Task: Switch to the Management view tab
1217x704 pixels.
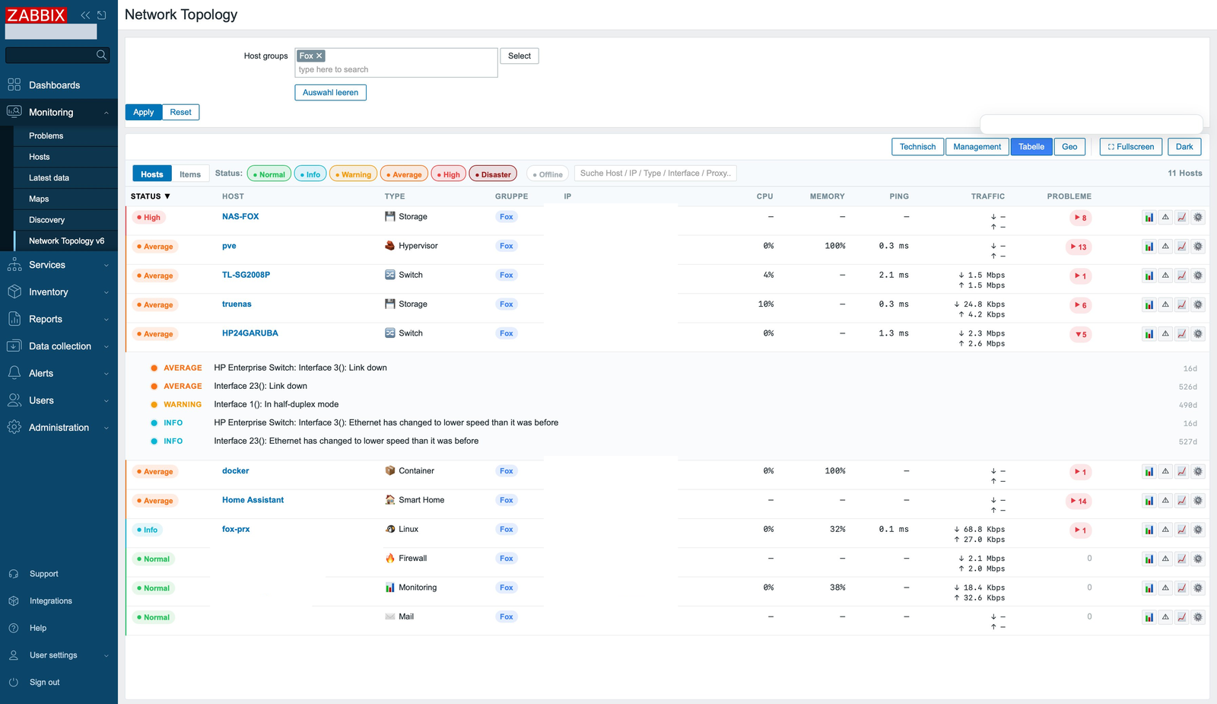Action: tap(977, 147)
